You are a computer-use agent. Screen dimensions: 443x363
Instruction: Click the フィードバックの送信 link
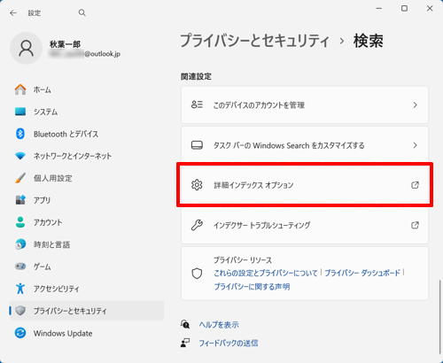(x=229, y=343)
